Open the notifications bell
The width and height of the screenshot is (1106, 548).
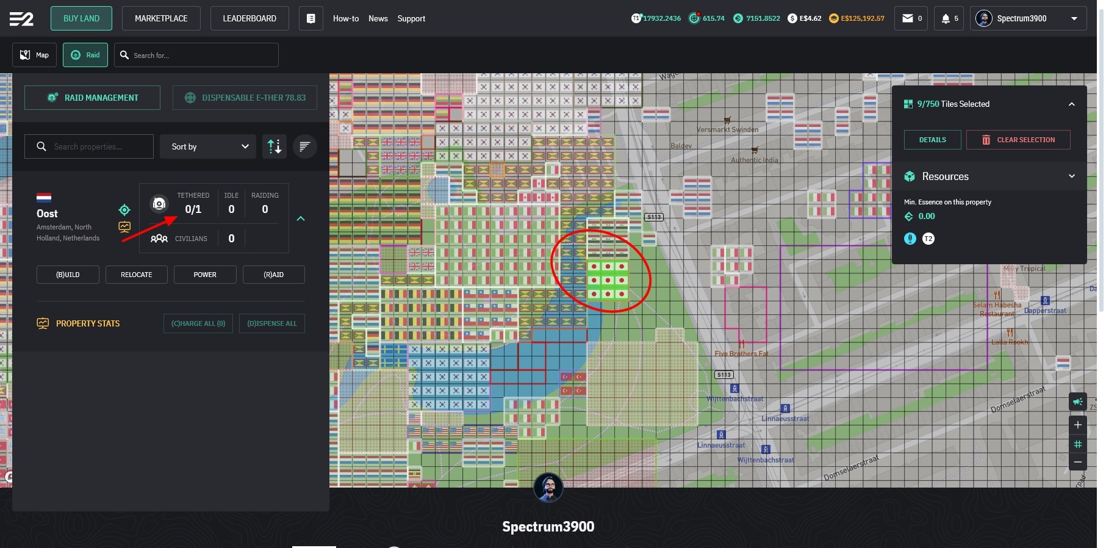949,18
